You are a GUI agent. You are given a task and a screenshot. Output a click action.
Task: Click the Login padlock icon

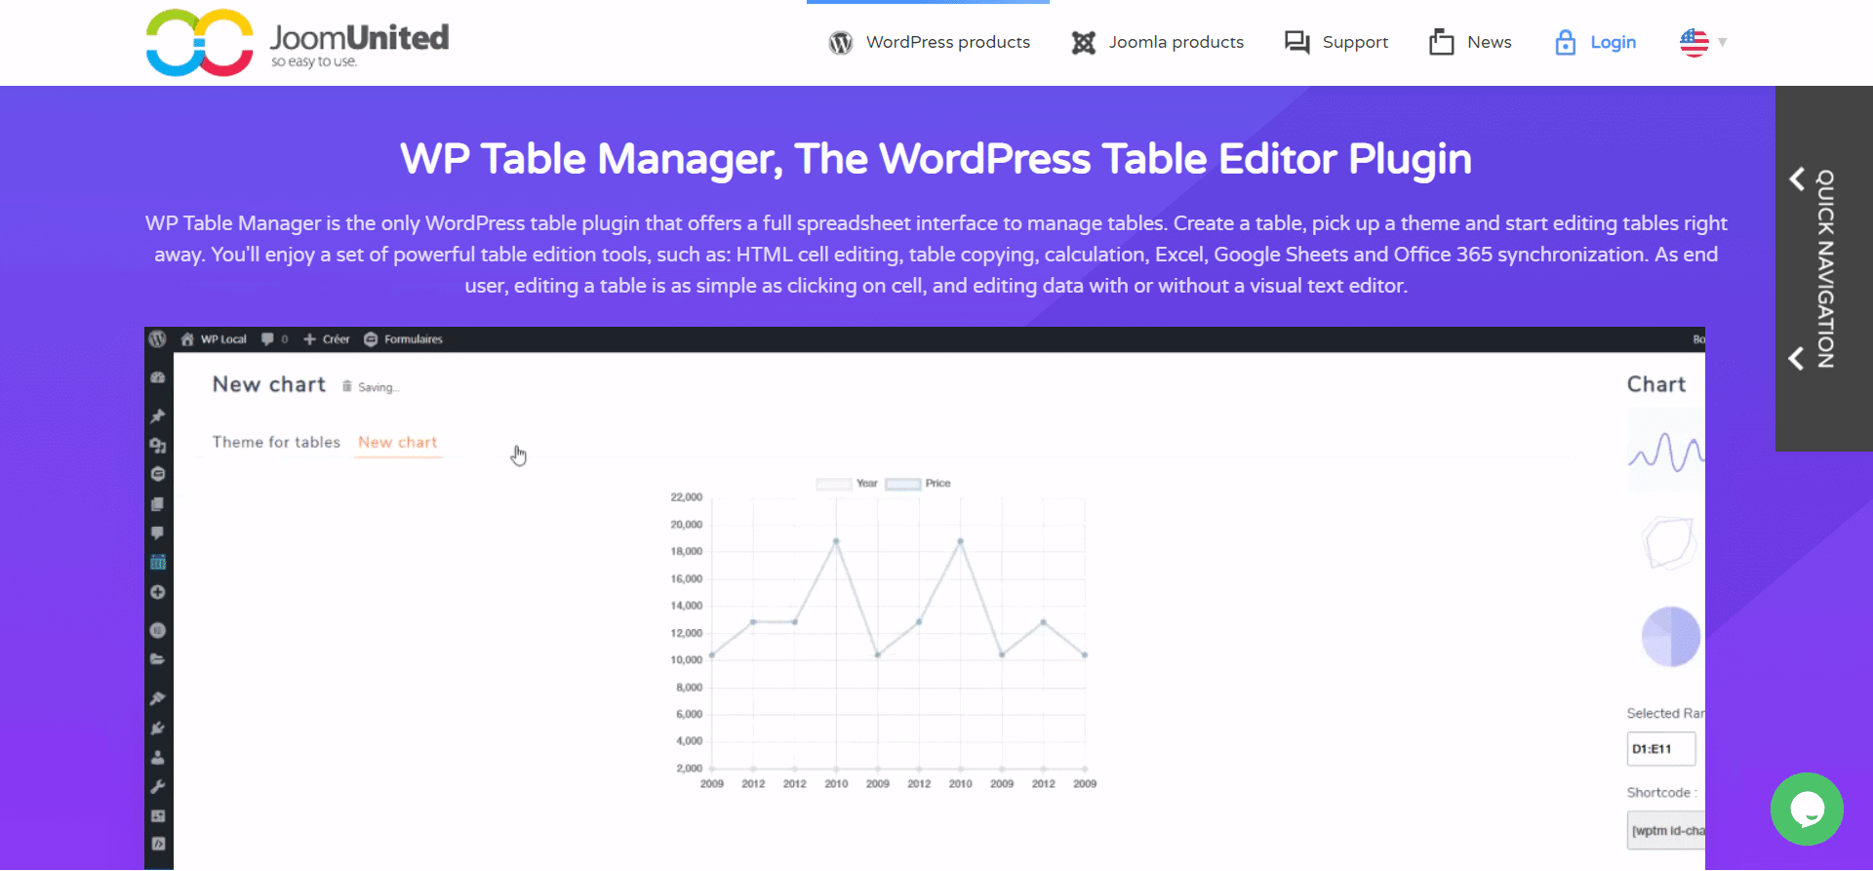click(1565, 42)
